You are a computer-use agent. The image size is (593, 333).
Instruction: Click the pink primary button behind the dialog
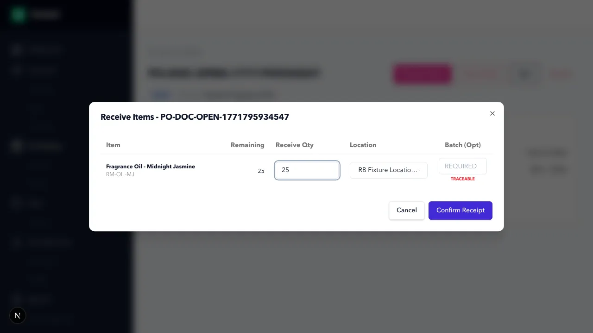(x=422, y=74)
